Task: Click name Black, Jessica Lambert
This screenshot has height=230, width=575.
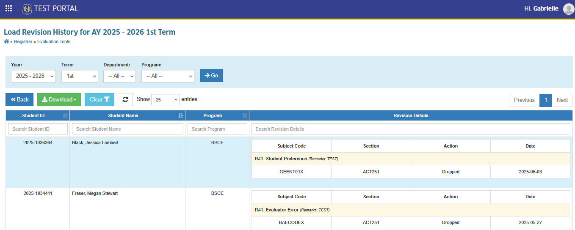Action: point(95,142)
